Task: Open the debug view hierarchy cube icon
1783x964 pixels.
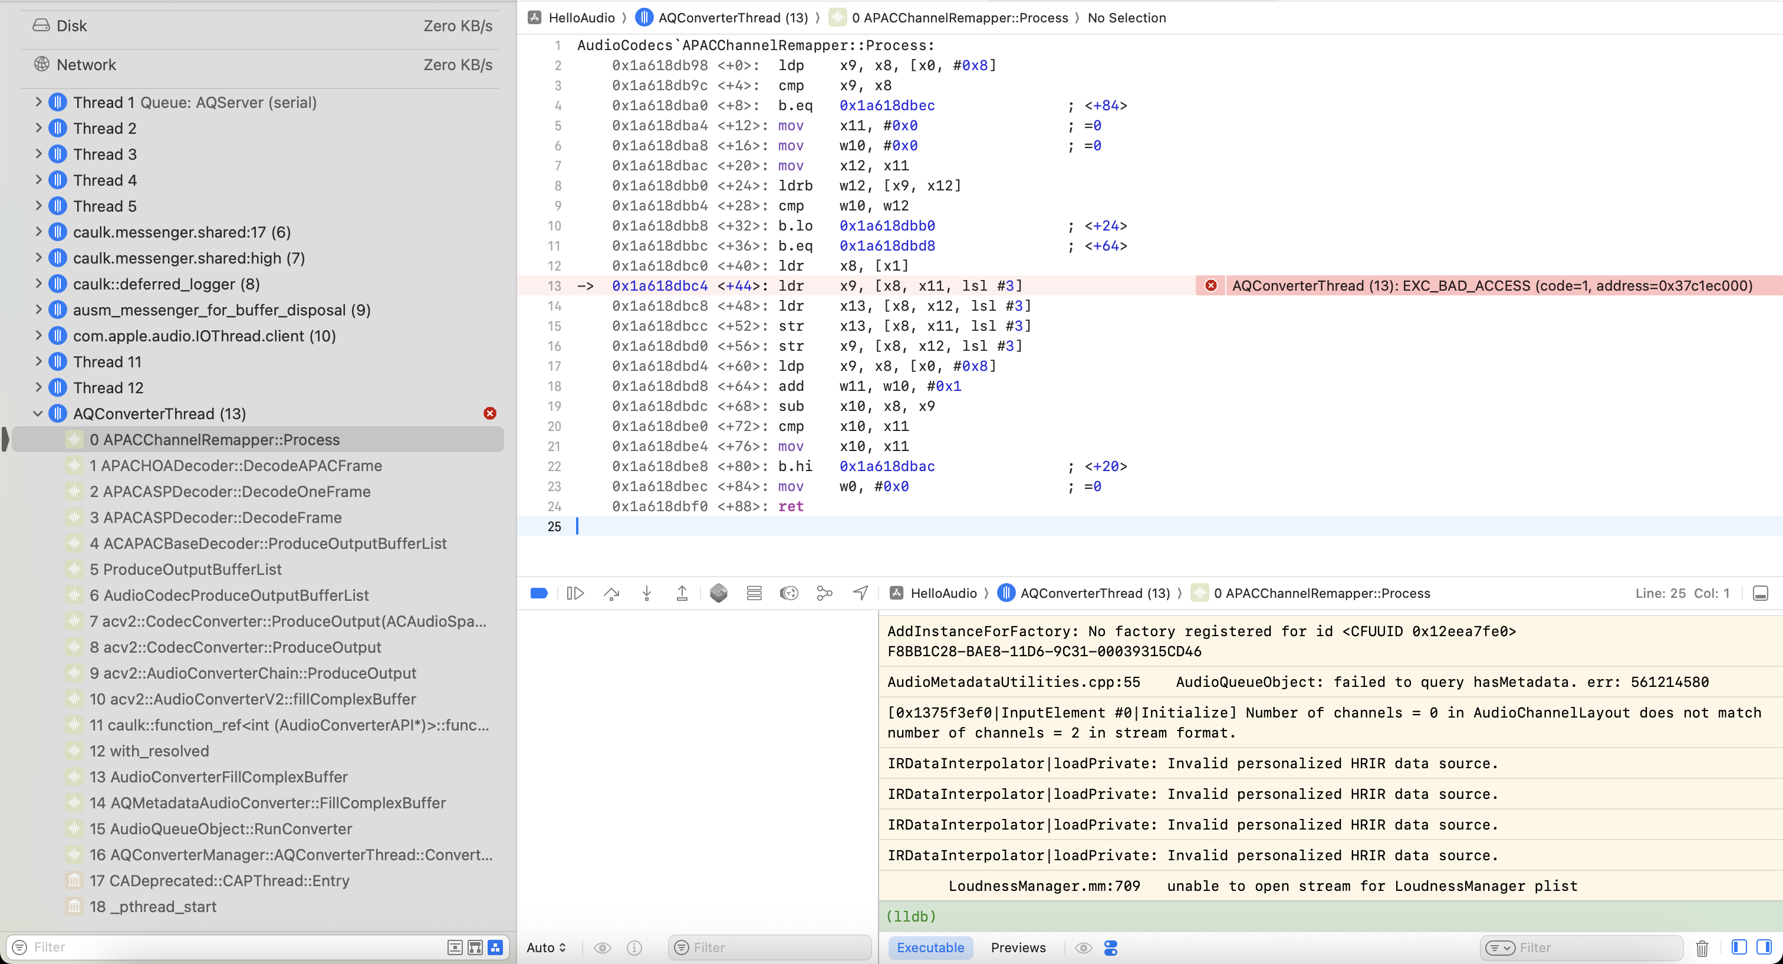Action: point(719,593)
